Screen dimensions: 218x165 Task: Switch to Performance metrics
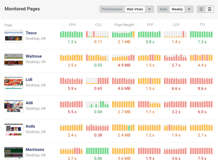tap(112, 9)
